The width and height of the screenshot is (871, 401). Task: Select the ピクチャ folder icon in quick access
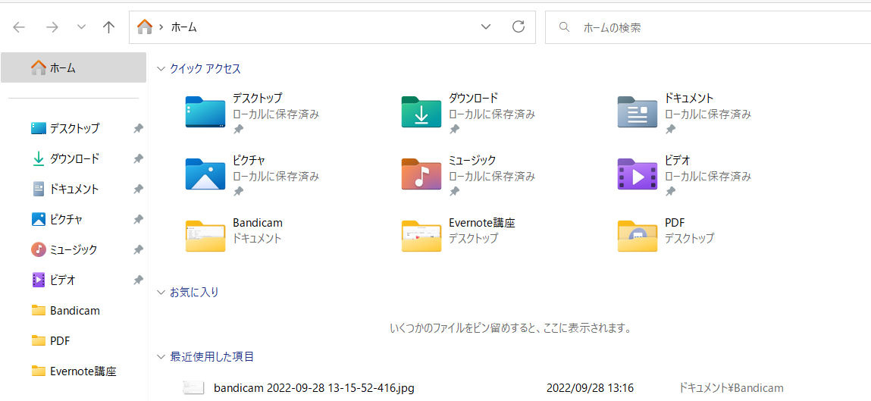[x=205, y=174]
